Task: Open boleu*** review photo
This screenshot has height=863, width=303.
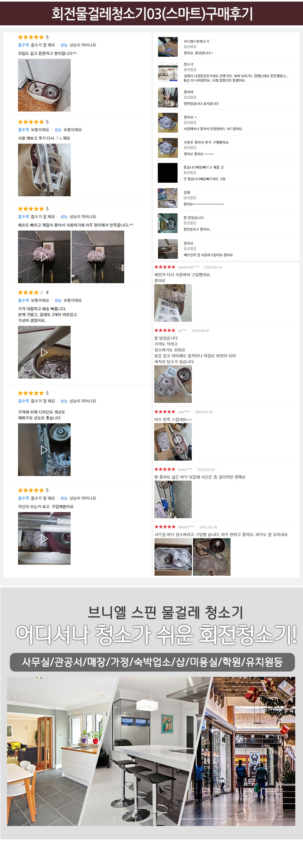Action: tap(173, 499)
